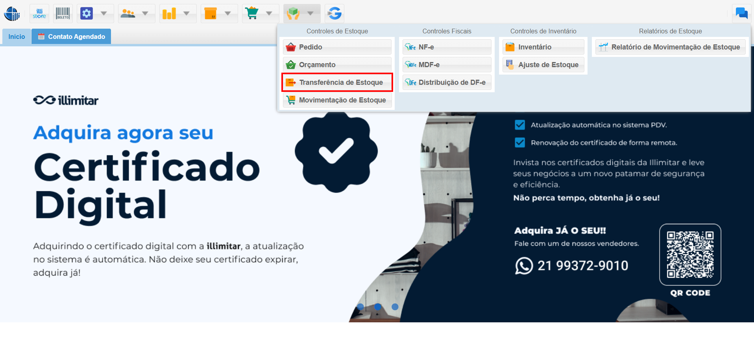The height and width of the screenshot is (340, 754).
Task: Toggle the 'Renovação do certificado' checkbox
Action: point(520,143)
